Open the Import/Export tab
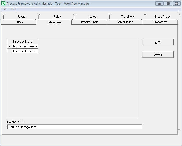This screenshot has width=182, height=146. click(89, 22)
